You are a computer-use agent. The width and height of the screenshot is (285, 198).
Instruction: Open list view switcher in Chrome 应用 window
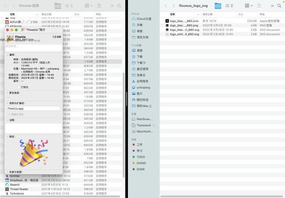click(x=69, y=6)
